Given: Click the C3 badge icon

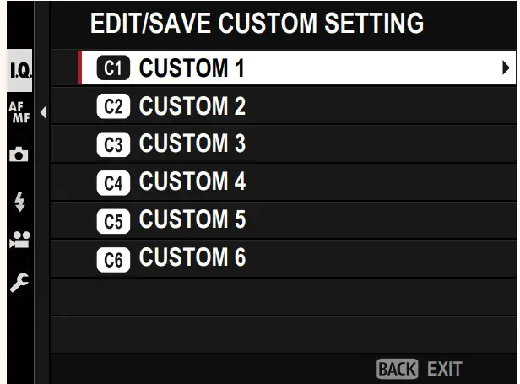Looking at the screenshot, I should click(x=113, y=145).
